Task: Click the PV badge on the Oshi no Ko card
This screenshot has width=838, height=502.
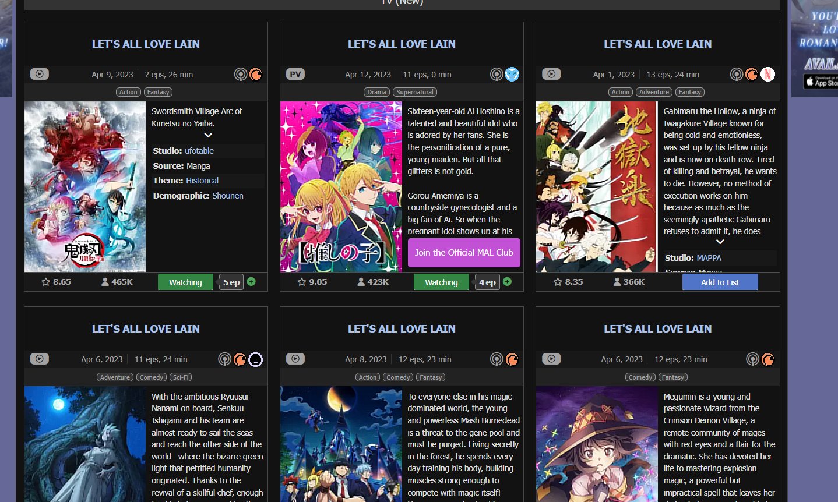Action: 295,73
